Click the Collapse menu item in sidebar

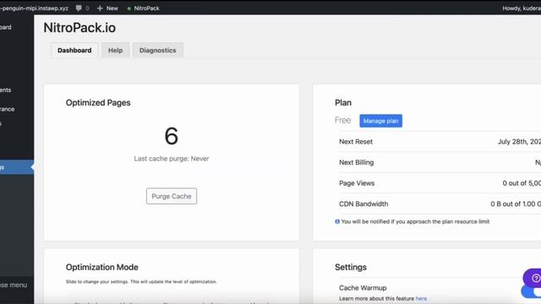14,285
